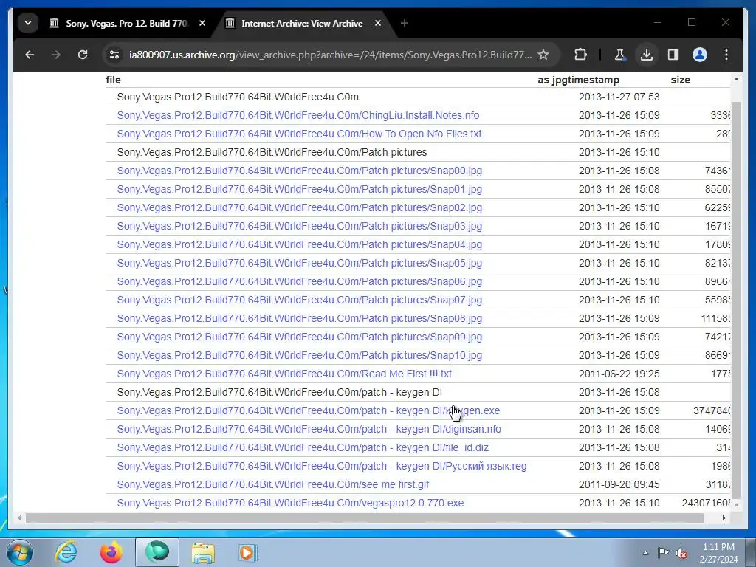The height and width of the screenshot is (567, 756).
Task: Click the vegaspro12.0.770.exe link
Action: 290,504
